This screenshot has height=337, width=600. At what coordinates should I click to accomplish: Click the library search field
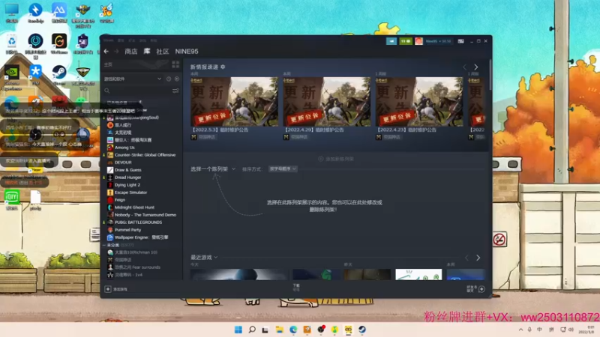pyautogui.click(x=137, y=91)
